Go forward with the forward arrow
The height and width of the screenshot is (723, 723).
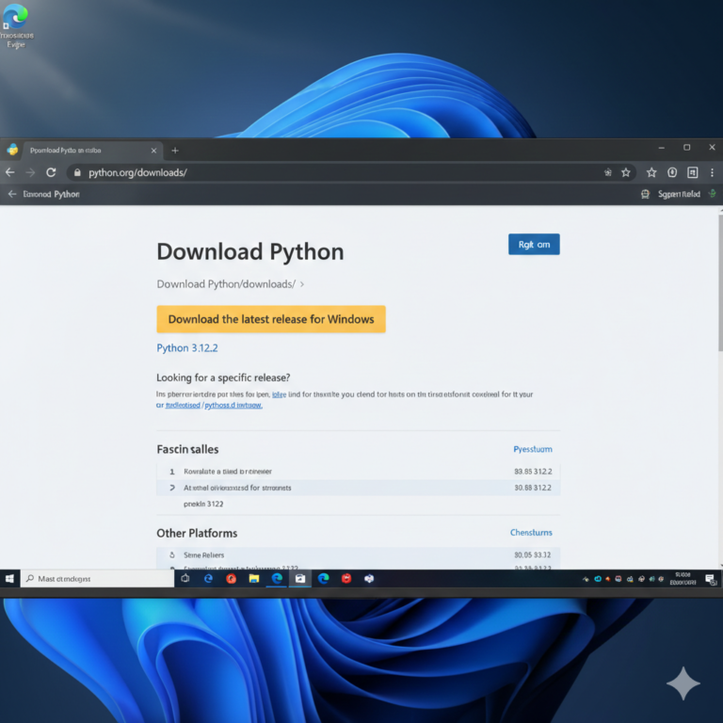click(x=30, y=172)
